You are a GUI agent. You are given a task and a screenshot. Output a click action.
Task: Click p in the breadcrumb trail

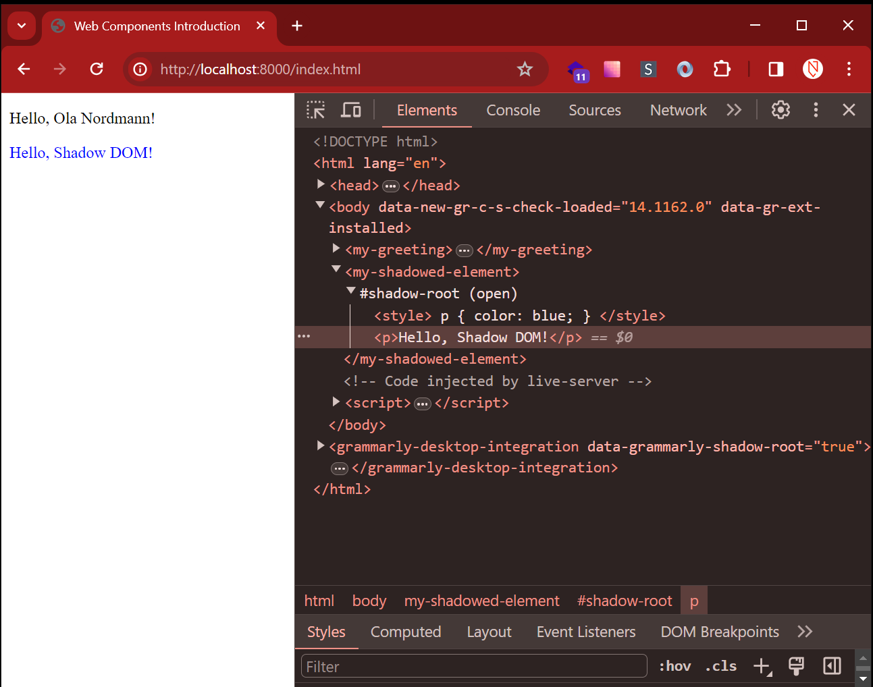pyautogui.click(x=694, y=601)
